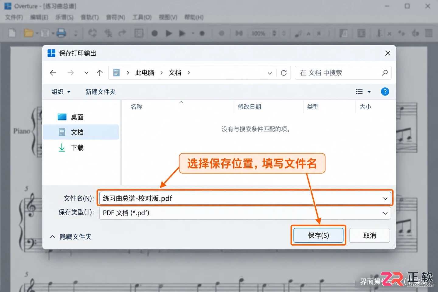Open help with blue question icon
The height and width of the screenshot is (292, 438).
point(385,92)
